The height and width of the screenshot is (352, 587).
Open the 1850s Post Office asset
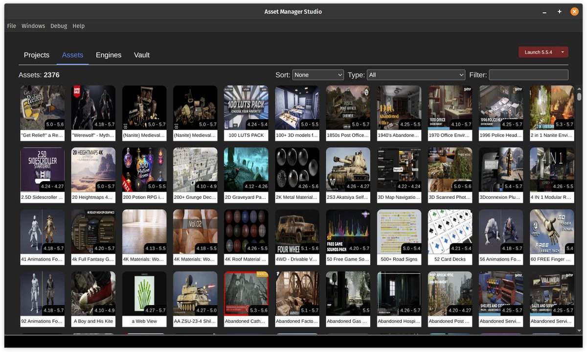point(348,113)
